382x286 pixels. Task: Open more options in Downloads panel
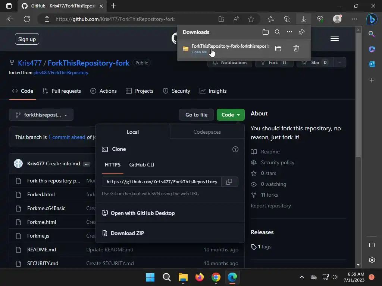point(289,32)
